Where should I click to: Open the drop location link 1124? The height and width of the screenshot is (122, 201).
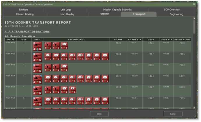151,76
